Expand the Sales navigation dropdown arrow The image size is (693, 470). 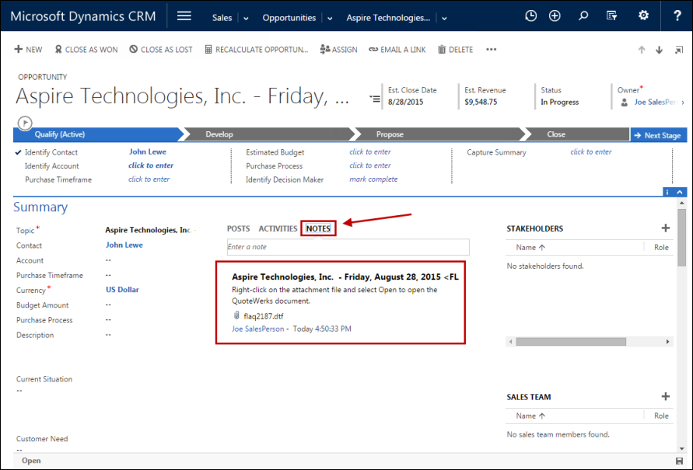pyautogui.click(x=246, y=18)
